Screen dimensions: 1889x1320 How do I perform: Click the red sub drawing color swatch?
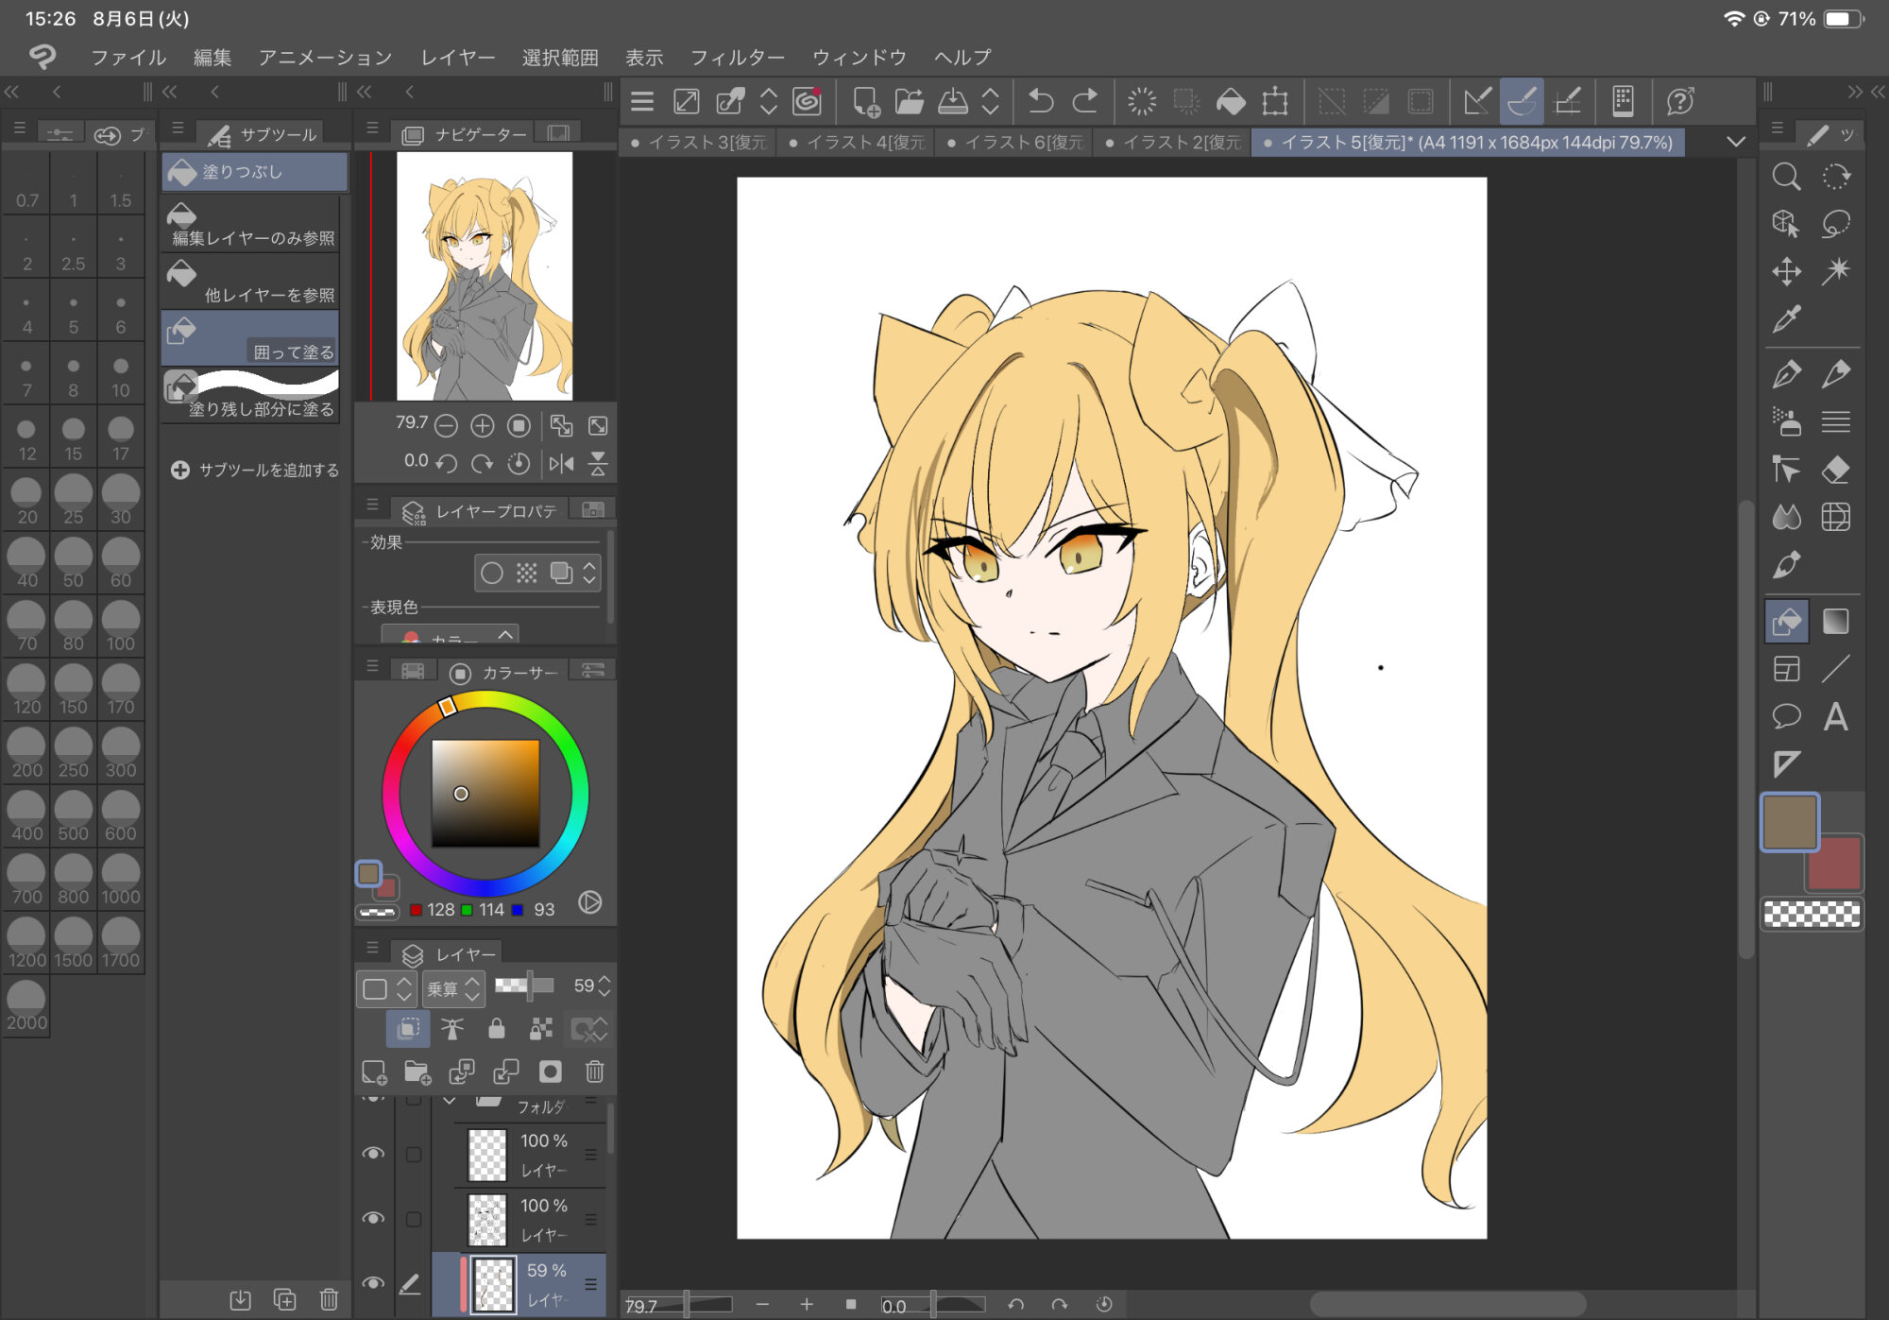1837,867
